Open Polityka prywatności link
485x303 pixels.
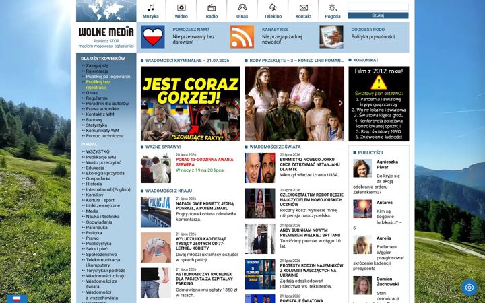click(373, 36)
